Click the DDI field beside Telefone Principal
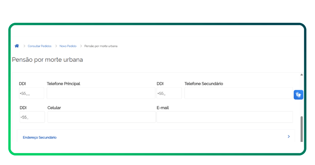 point(31,93)
